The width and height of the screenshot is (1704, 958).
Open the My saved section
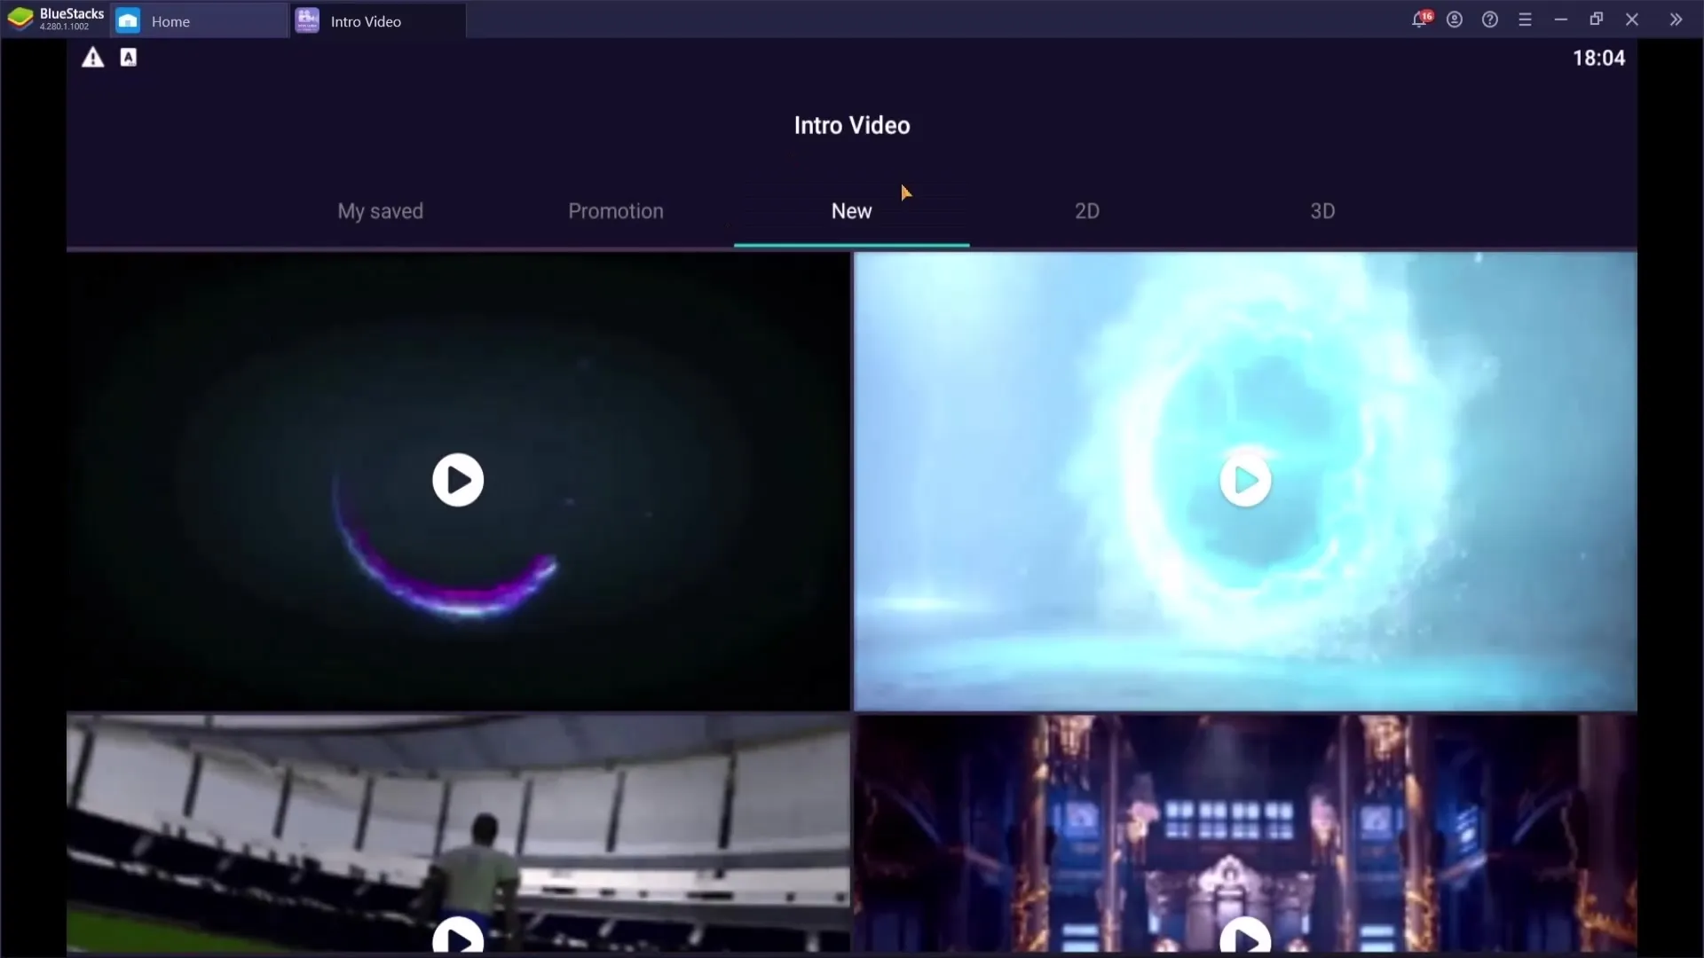click(381, 210)
